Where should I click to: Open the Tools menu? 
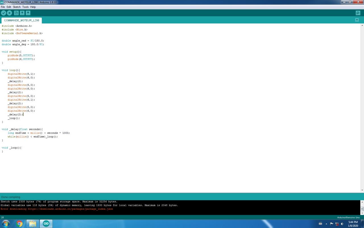[25, 7]
